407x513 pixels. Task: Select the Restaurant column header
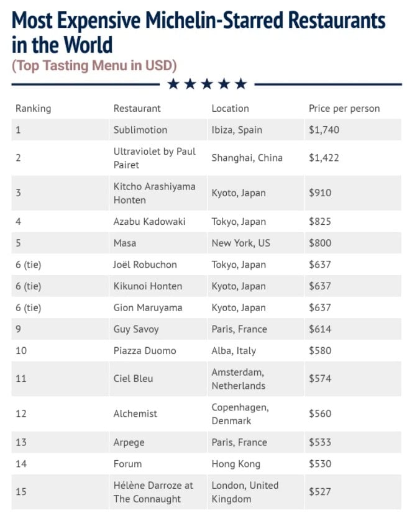[137, 108]
